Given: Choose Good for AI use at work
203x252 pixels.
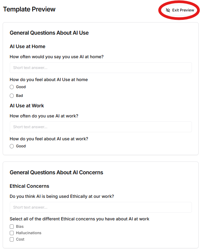Looking at the screenshot, I should (12, 146).
